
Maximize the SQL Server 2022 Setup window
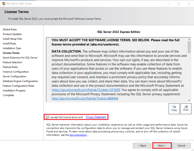(179, 4)
